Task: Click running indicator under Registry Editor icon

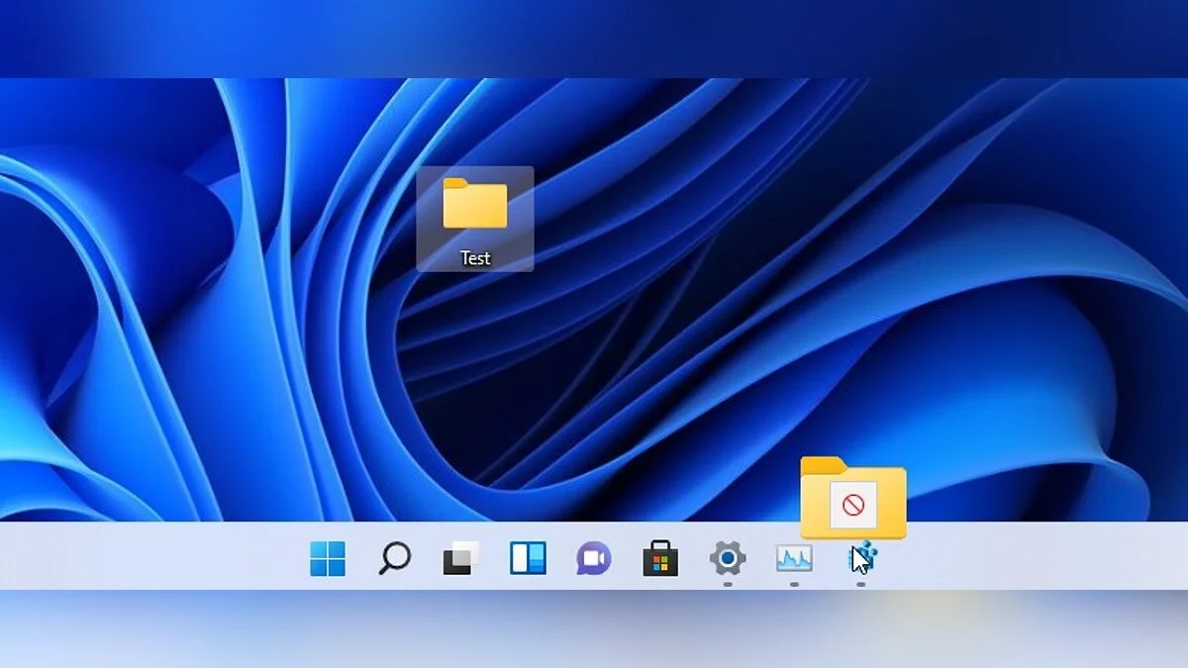Action: (x=860, y=584)
